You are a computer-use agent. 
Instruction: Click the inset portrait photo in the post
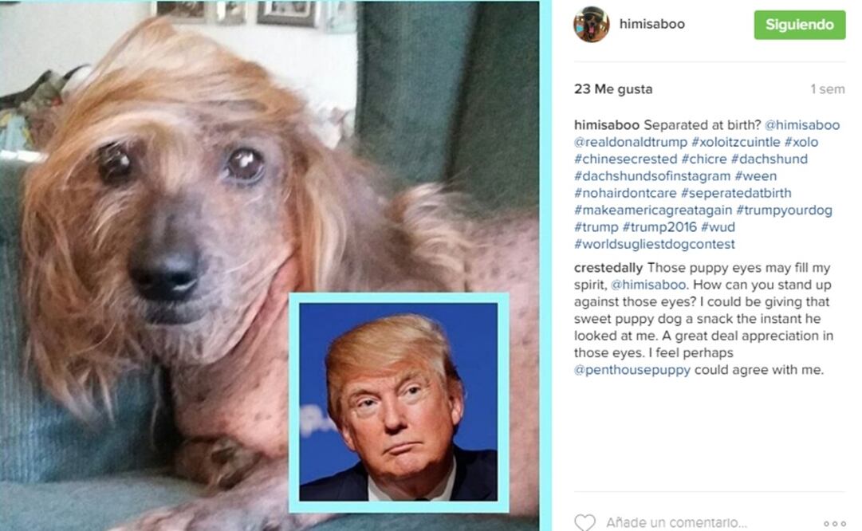pos(399,402)
